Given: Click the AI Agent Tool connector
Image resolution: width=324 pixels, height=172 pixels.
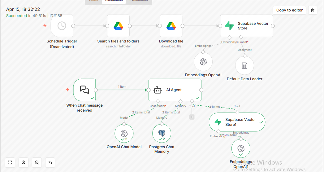Looking at the screenshot, I should coord(192,101).
